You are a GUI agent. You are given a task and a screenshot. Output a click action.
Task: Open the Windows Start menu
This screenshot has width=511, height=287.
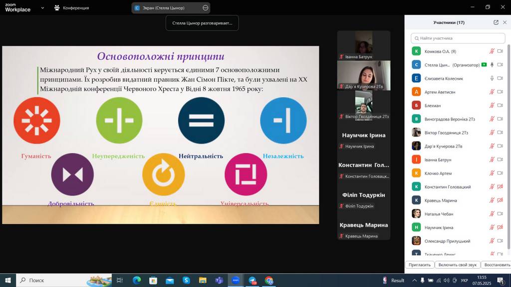click(8, 280)
